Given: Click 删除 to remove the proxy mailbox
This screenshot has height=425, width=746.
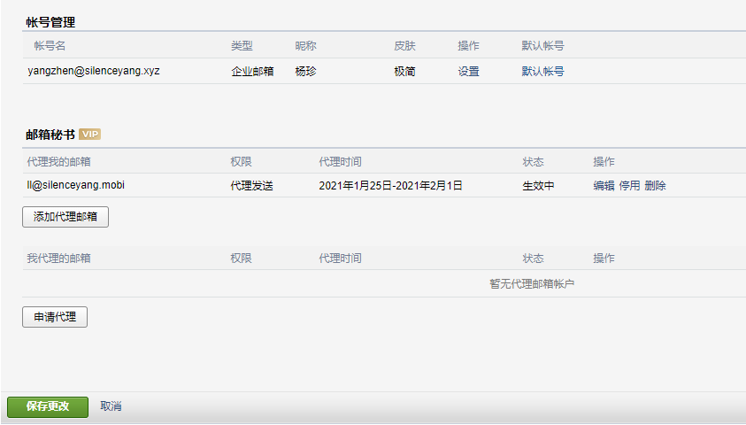Looking at the screenshot, I should point(655,186).
